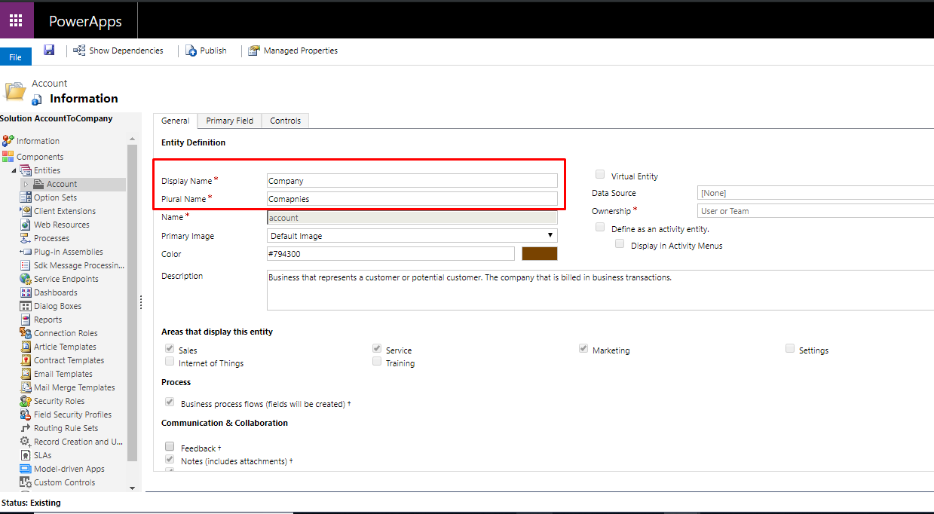
Task: Click the Publish icon
Action: click(191, 50)
